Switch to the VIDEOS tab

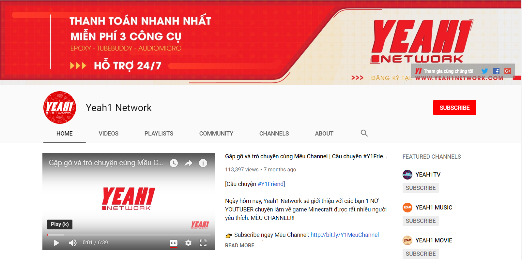pos(109,134)
